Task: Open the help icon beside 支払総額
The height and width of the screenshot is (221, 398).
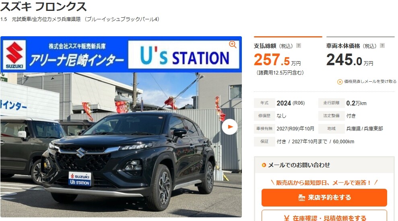Action: pos(299,46)
